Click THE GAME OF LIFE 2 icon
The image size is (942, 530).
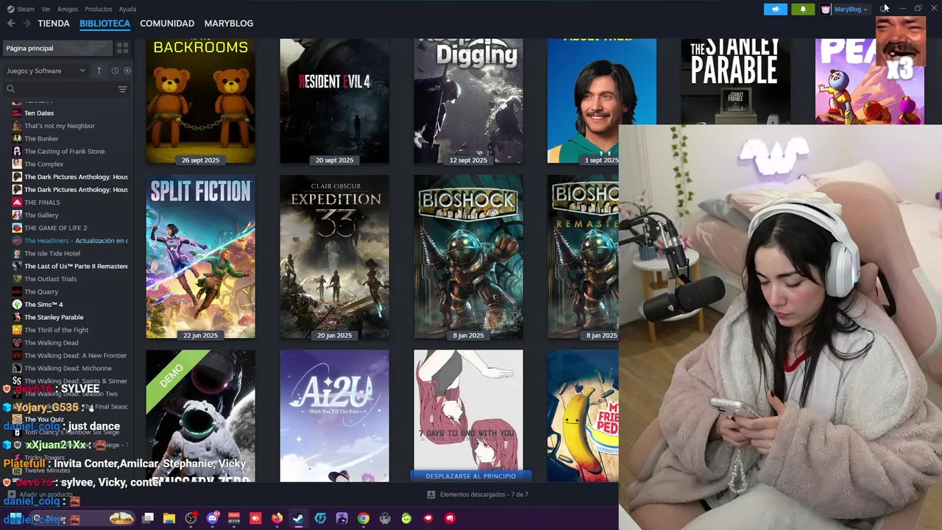click(17, 227)
